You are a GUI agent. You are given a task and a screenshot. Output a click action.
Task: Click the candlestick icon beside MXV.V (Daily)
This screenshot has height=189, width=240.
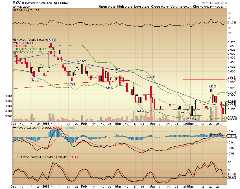click(15, 40)
